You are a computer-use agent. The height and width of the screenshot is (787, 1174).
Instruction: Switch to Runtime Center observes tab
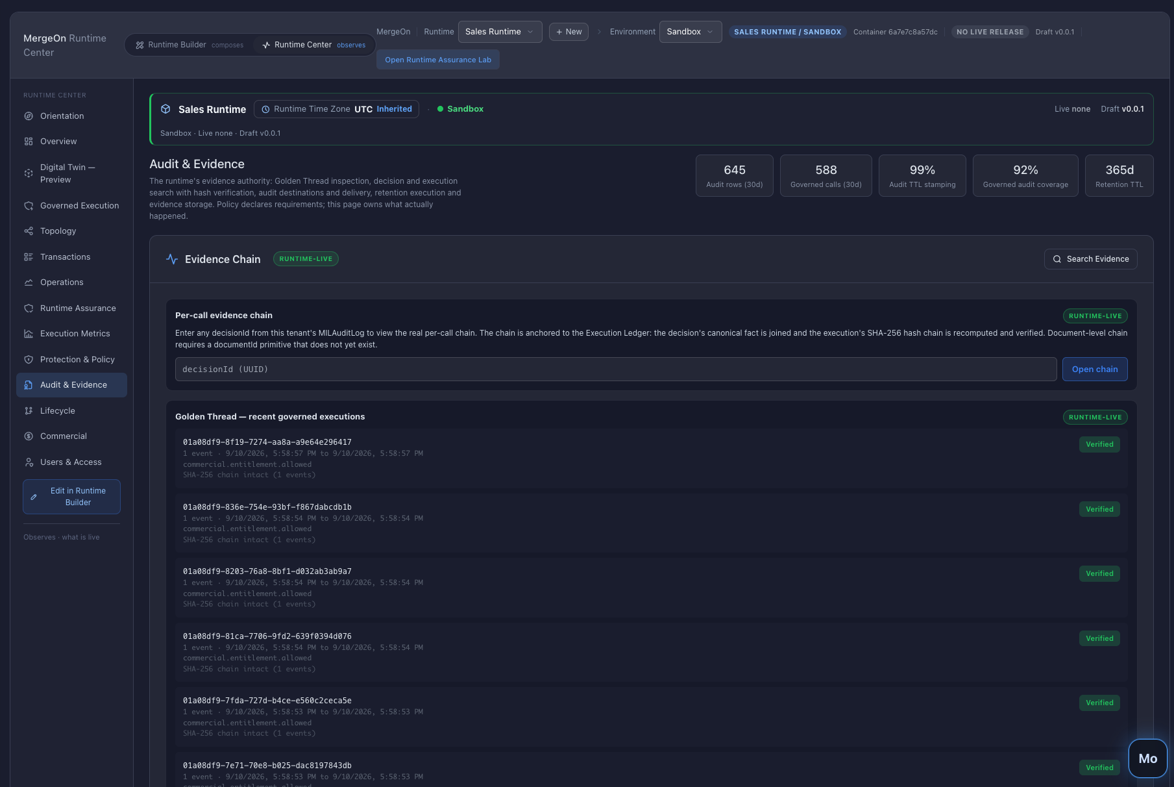coord(314,45)
